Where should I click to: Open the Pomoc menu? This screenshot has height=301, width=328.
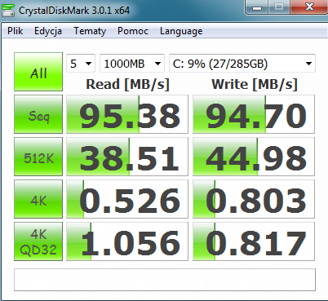pyautogui.click(x=133, y=31)
